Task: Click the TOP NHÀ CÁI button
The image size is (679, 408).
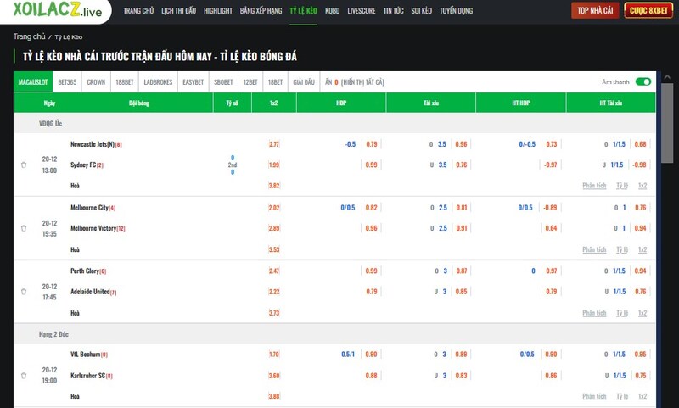Action: [594, 11]
